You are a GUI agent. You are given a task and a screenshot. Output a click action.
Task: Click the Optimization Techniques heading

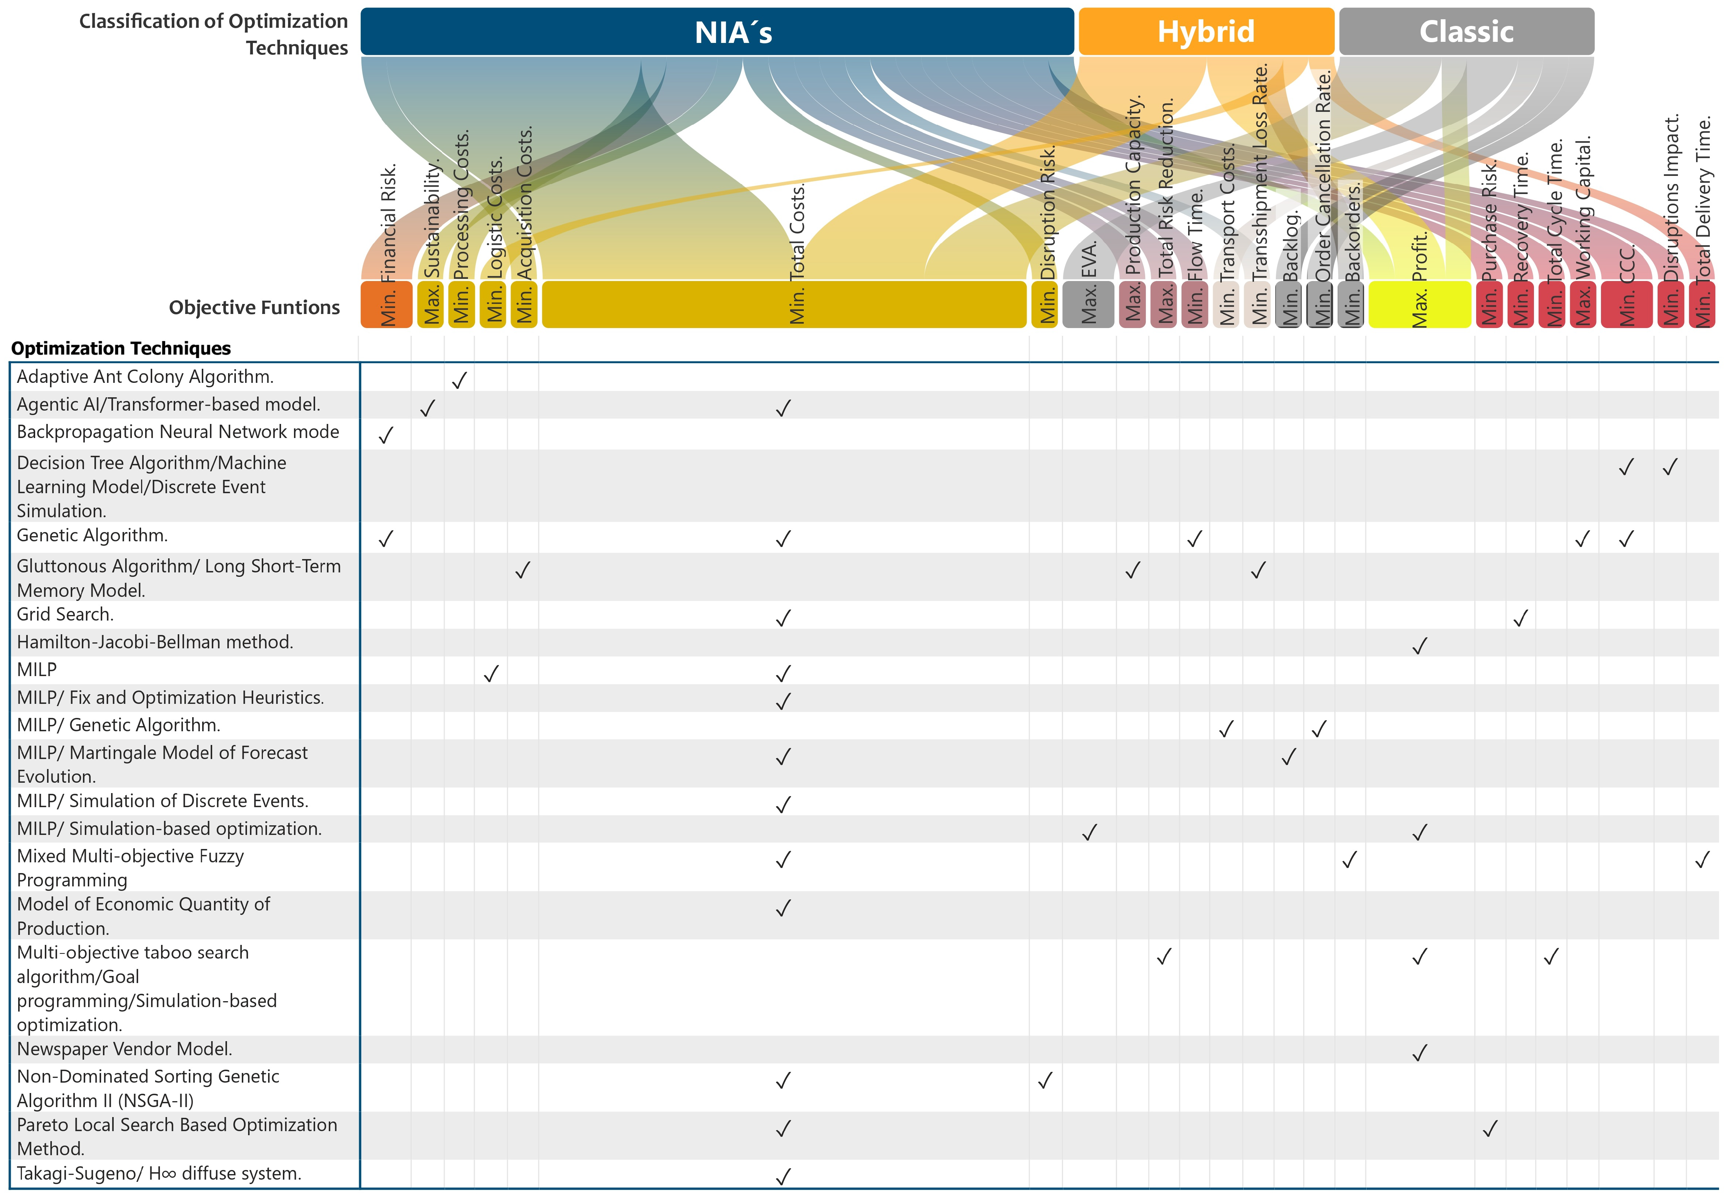(120, 348)
